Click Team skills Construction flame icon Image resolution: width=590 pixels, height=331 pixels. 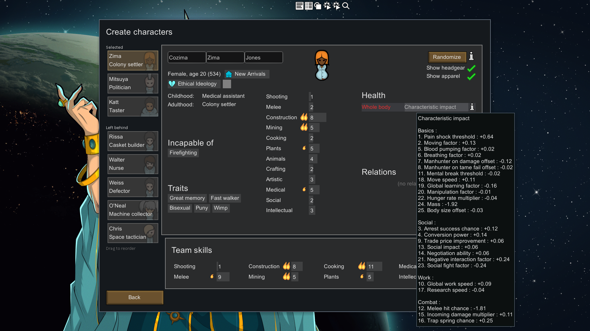click(x=286, y=266)
